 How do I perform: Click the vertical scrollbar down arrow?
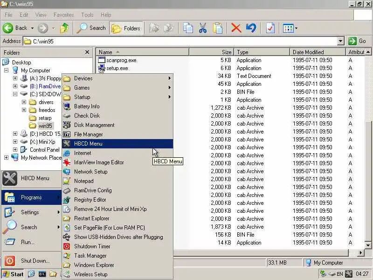point(368,245)
